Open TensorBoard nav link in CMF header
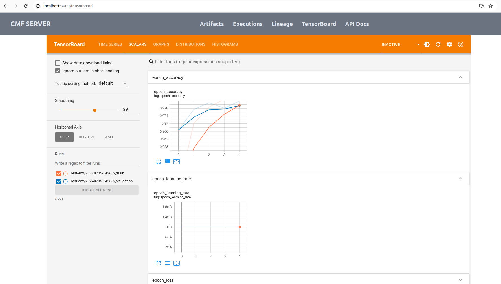This screenshot has height=284, width=501. click(x=319, y=24)
